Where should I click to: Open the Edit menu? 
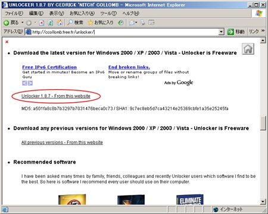36,14
